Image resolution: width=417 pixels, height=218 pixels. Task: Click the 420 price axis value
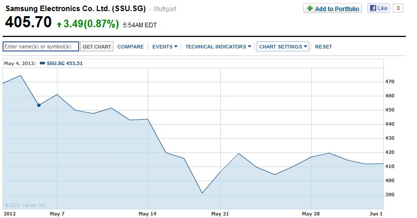point(390,152)
